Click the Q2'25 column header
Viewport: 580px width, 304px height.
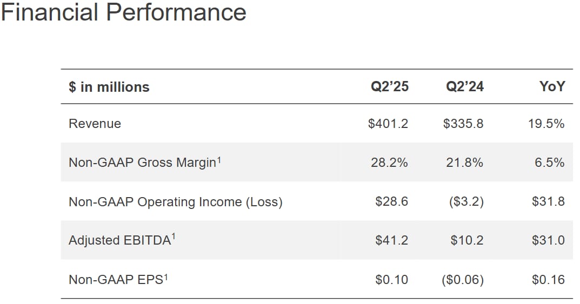coord(389,87)
